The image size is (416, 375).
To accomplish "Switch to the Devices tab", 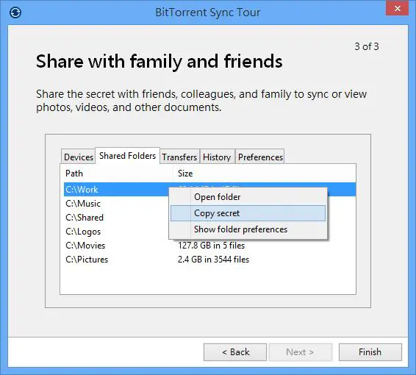I will (79, 157).
